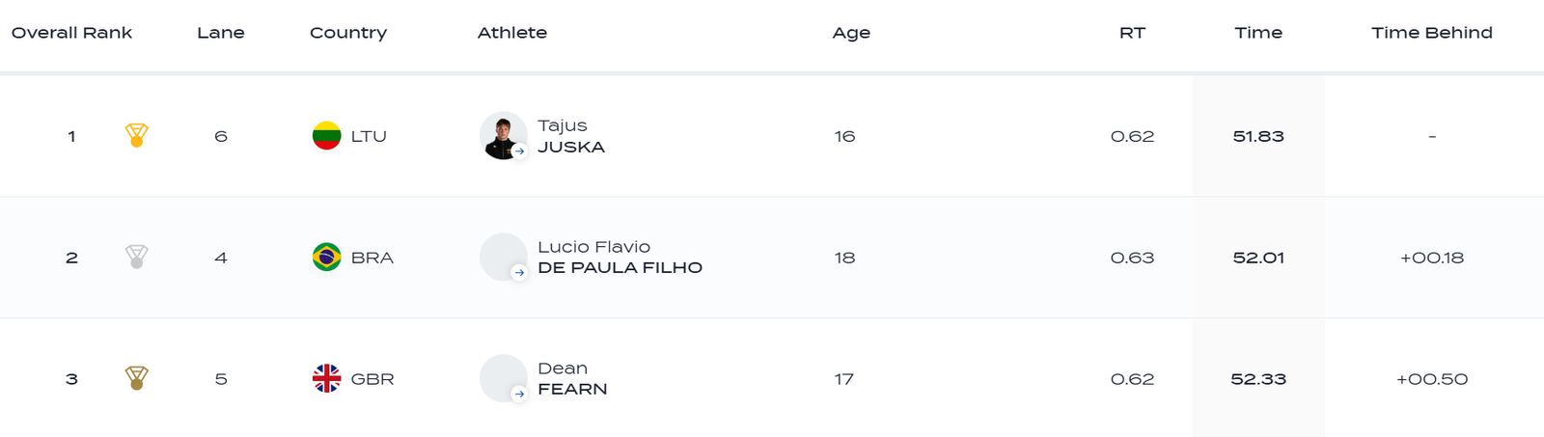The height and width of the screenshot is (437, 1544).
Task: Click the bronze medal icon
Action: (x=137, y=378)
